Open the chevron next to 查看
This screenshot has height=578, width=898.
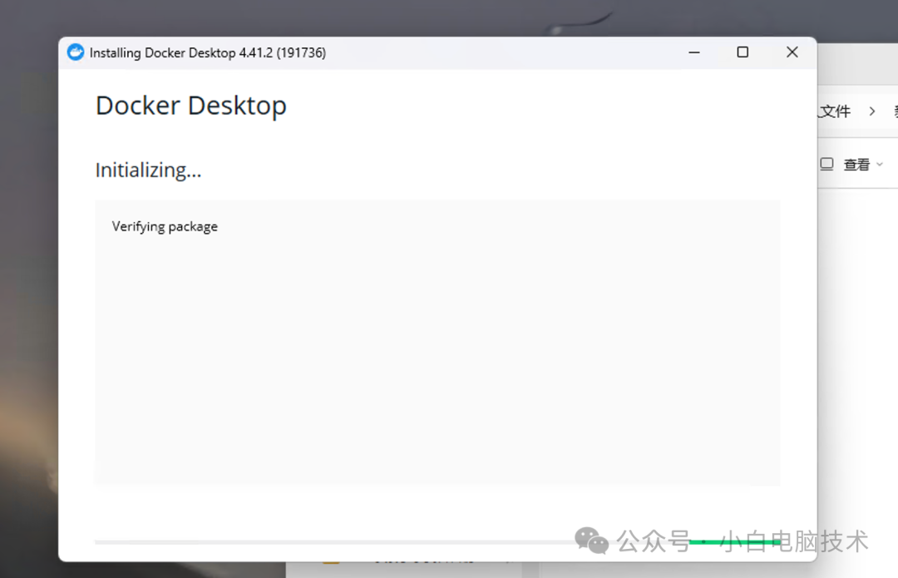click(879, 164)
